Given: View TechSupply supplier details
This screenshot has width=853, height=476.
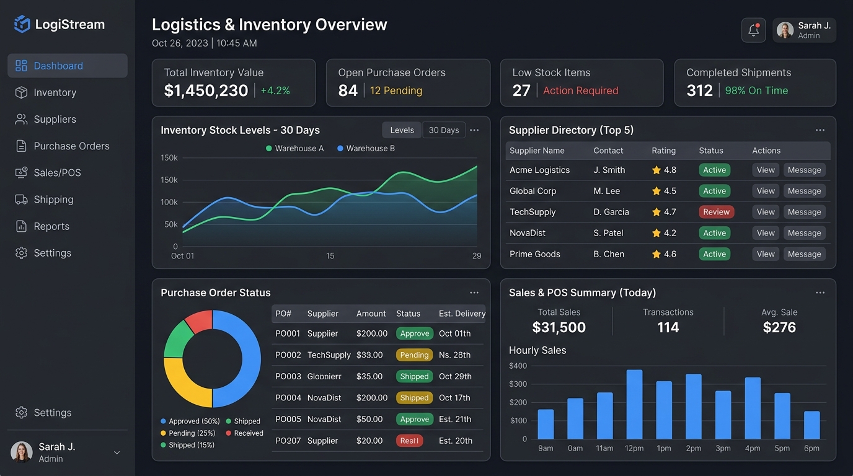Looking at the screenshot, I should [x=766, y=212].
